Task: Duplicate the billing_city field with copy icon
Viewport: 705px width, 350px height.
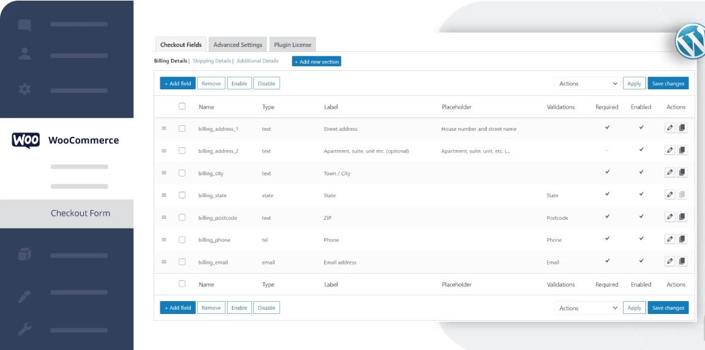Action: [682, 172]
